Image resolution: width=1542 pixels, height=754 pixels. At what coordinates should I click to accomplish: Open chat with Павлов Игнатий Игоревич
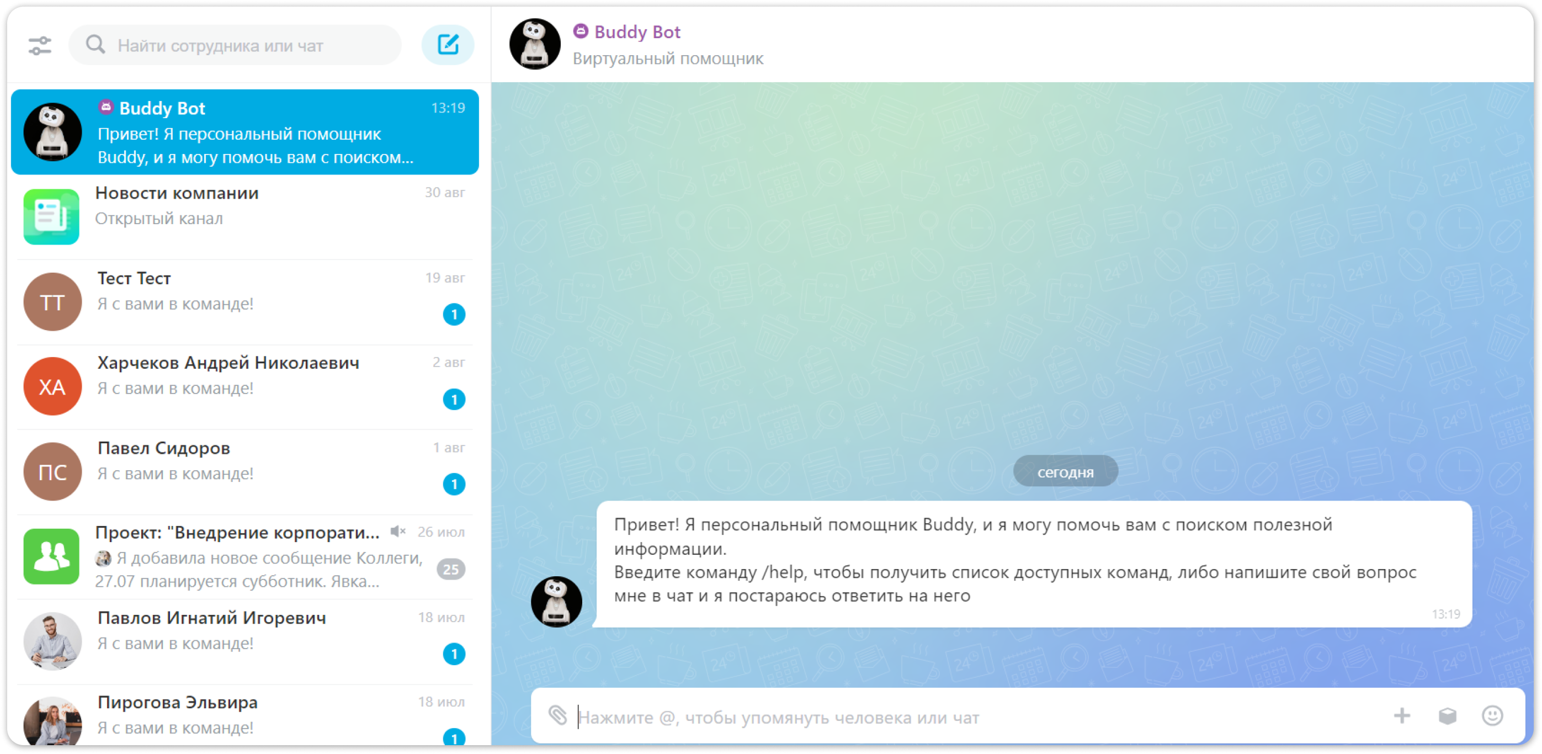(x=245, y=642)
